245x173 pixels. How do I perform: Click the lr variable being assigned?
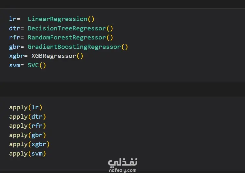pos(13,19)
